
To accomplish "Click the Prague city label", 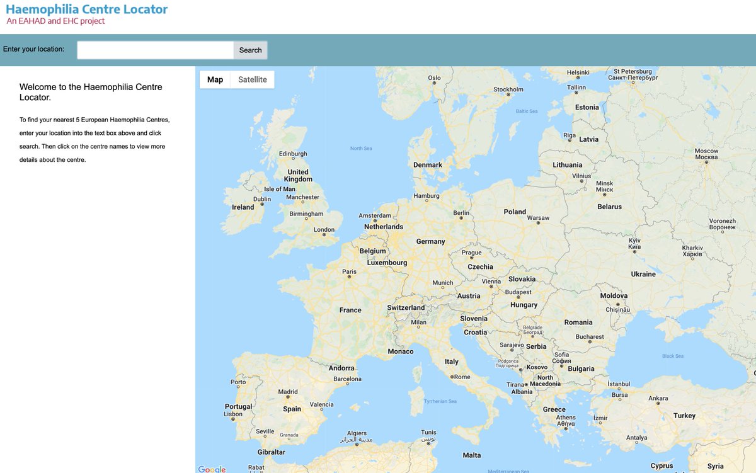I will [471, 253].
